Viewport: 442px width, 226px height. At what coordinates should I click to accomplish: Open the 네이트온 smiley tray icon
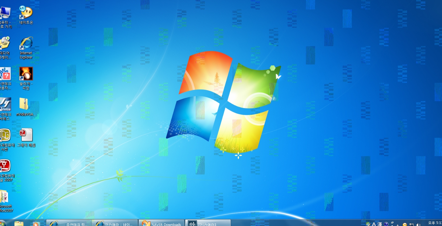pyautogui.click(x=405, y=225)
